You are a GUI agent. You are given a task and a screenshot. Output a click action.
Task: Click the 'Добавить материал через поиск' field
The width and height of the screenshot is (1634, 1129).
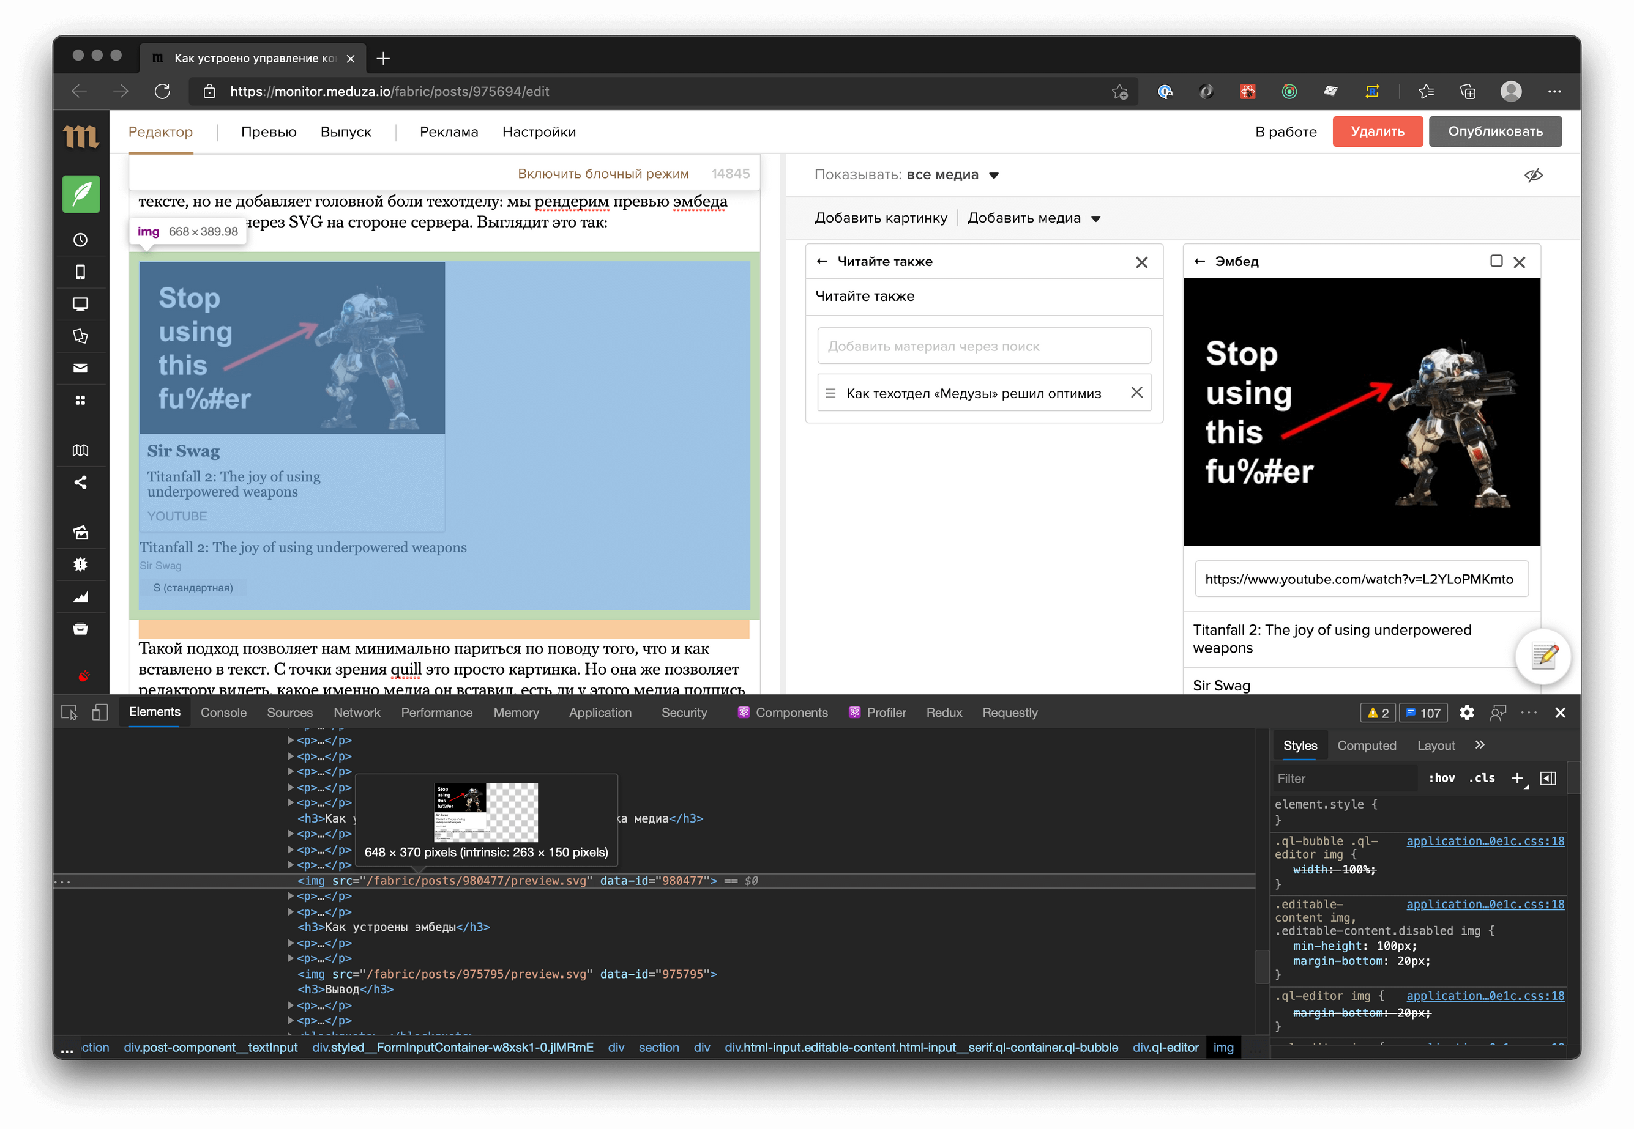(983, 346)
